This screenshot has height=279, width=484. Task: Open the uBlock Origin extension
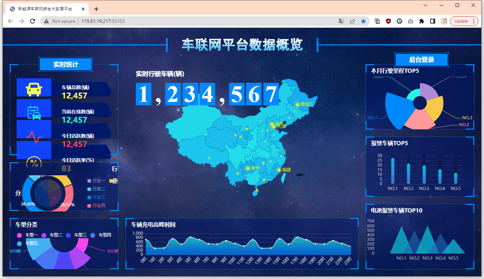(388, 21)
